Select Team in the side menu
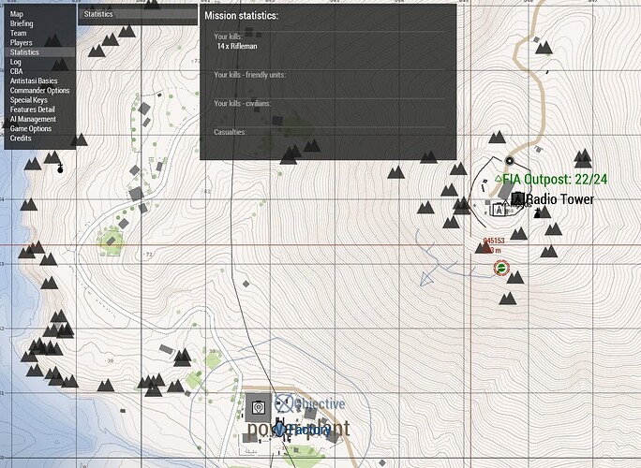This screenshot has width=641, height=468. [19, 33]
